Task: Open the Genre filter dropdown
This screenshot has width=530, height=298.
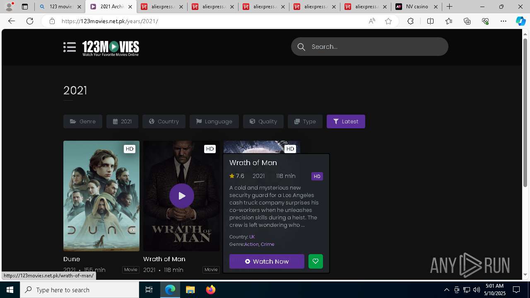Action: [83, 121]
